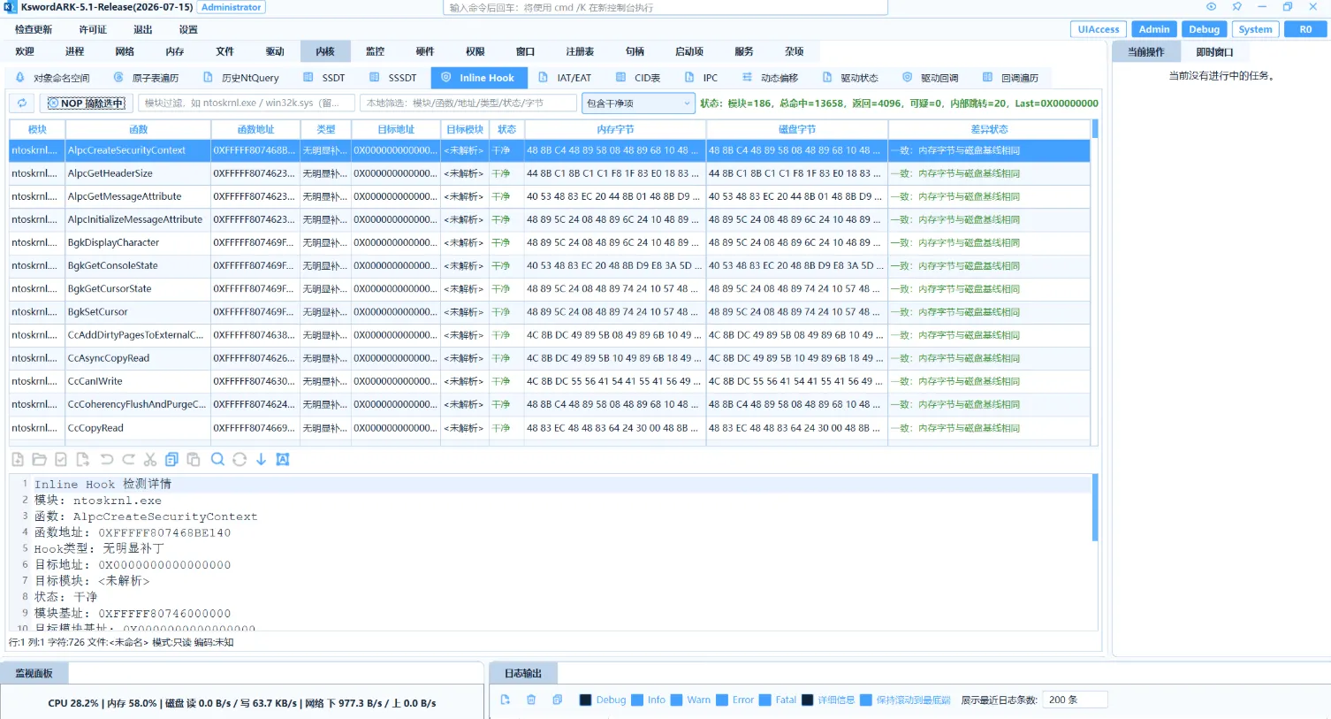Clear logs with the trash icon

(531, 700)
